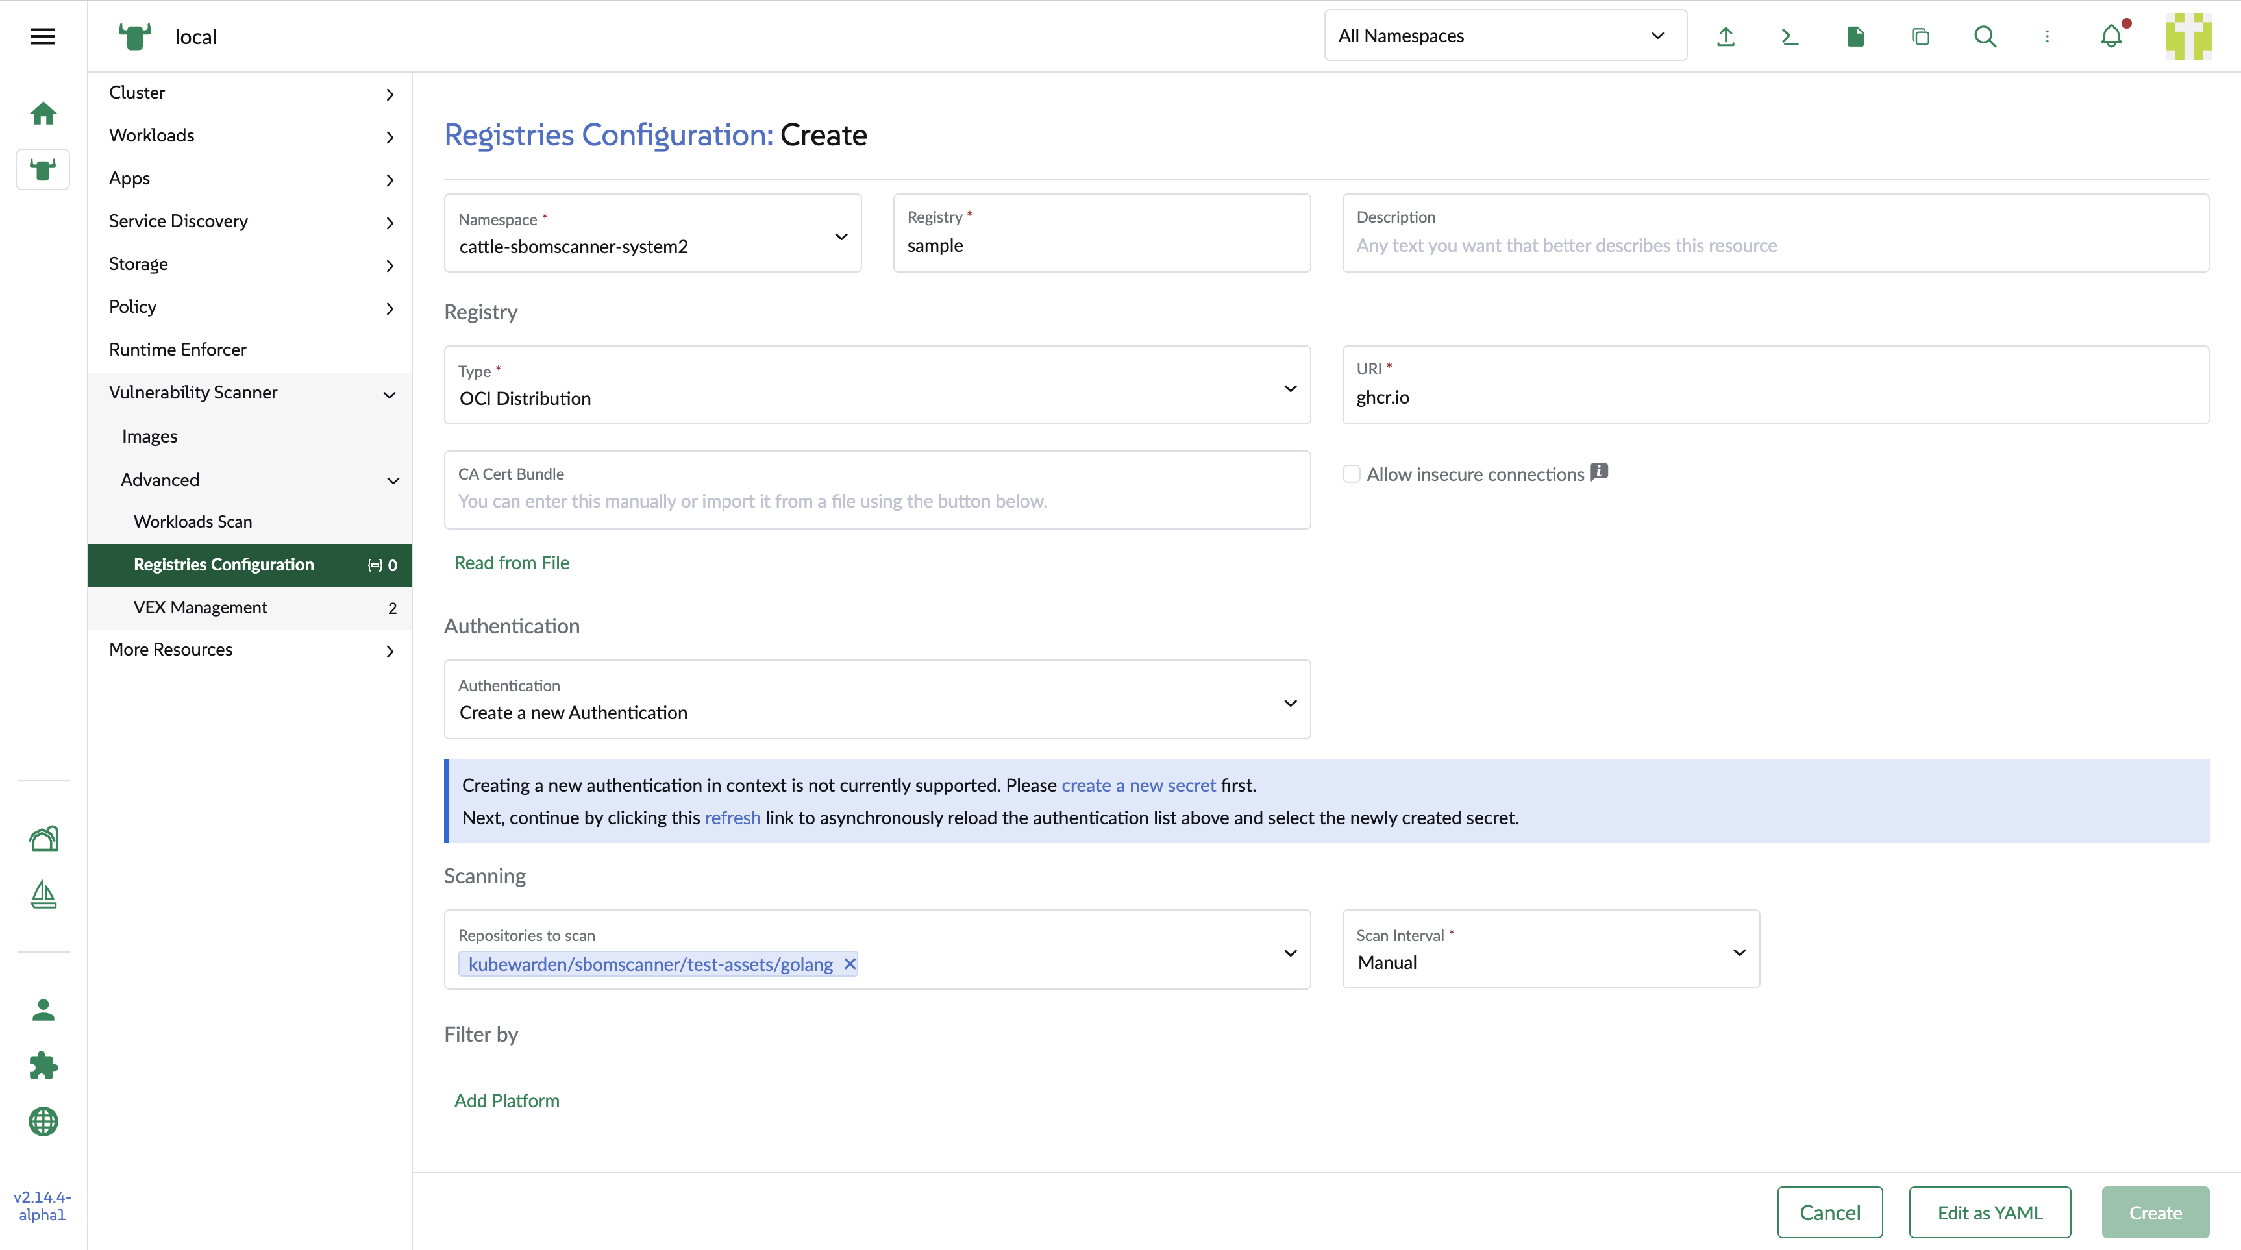The height and width of the screenshot is (1250, 2241).
Task: Open the Authentication dropdown
Action: 877,700
